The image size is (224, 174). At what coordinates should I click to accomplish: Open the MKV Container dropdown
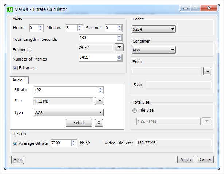pyautogui.click(x=154, y=50)
